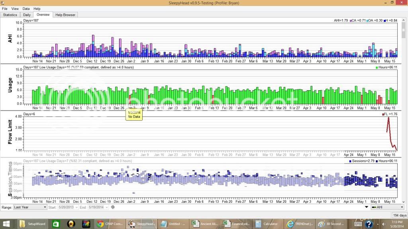The image size is (408, 229).
Task: Open the Start date picker
Action: 68,207
